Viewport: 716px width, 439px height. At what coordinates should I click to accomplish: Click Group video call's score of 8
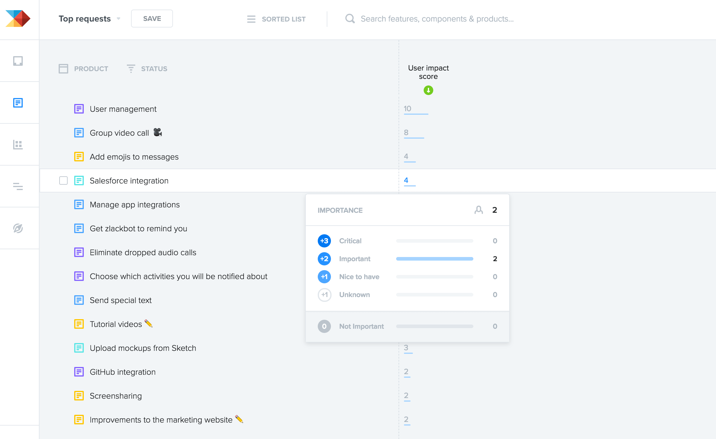pos(406,132)
